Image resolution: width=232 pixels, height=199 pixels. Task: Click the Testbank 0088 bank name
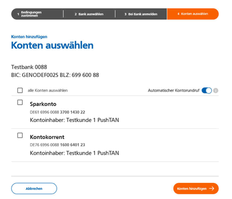tap(29, 67)
